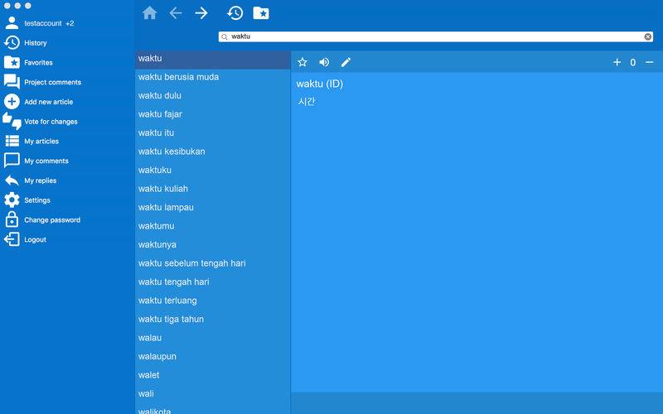The image size is (663, 414).
Task: Click the Project comments chat icon
Action: click(x=12, y=82)
